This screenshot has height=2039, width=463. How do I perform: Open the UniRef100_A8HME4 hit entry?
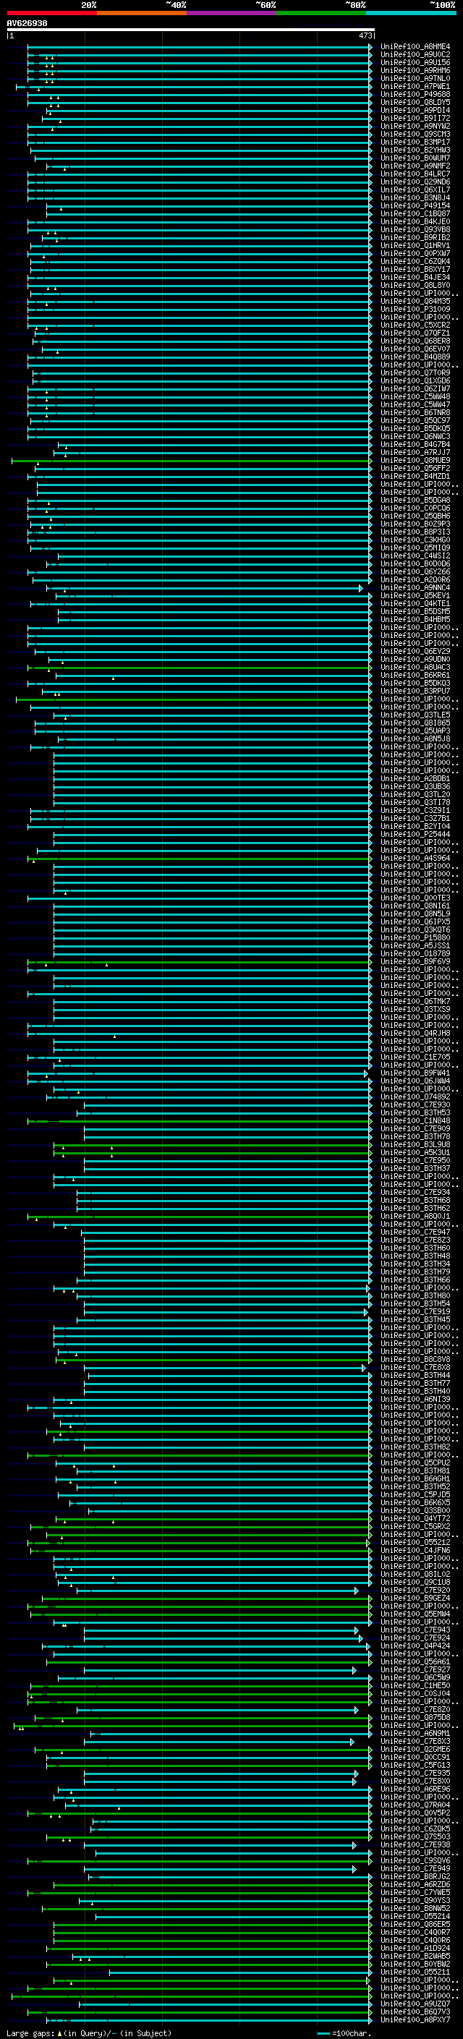415,48
